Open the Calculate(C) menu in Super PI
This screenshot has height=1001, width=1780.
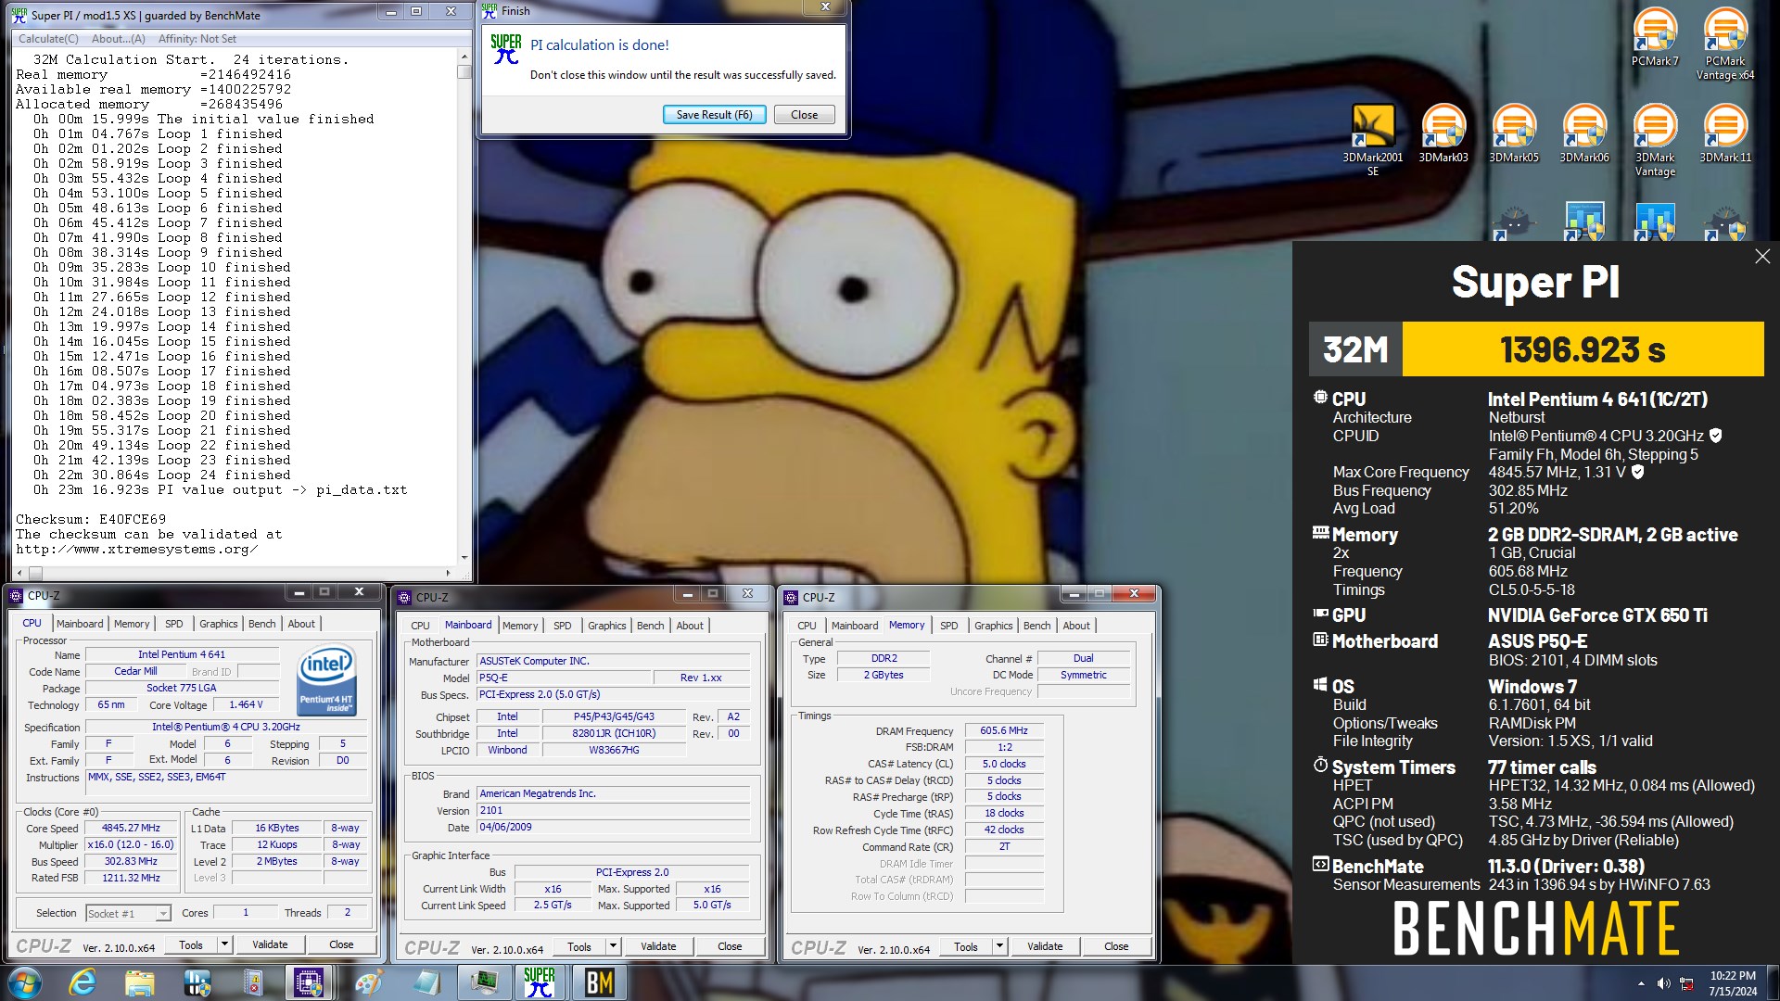point(48,39)
